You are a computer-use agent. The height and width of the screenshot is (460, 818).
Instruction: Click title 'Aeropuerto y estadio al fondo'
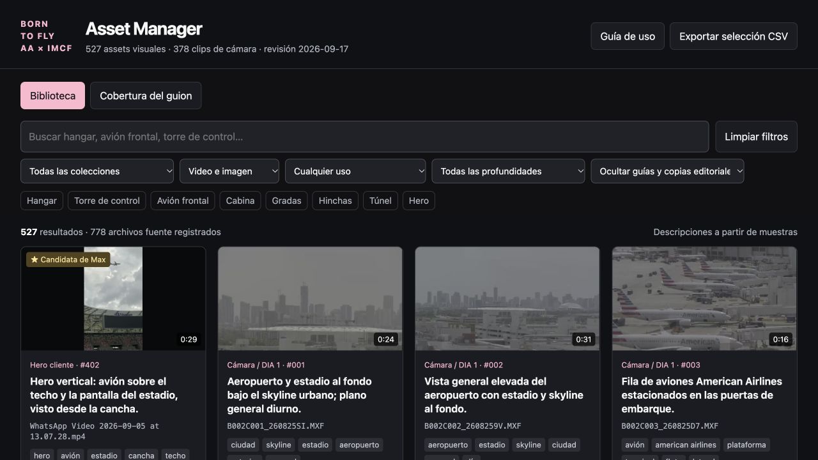[x=300, y=395]
